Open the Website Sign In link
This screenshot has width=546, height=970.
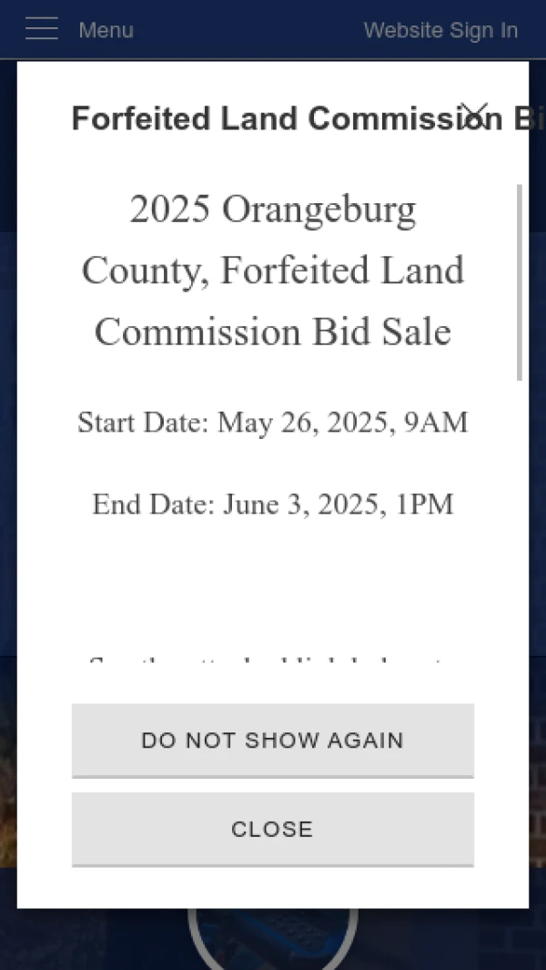[x=440, y=30]
